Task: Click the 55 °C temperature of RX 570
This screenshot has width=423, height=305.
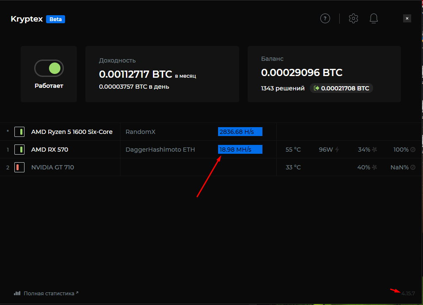Action: 293,150
